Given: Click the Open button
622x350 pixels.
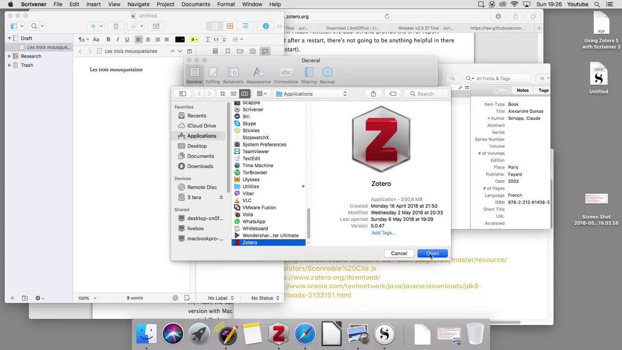Looking at the screenshot, I should pyautogui.click(x=432, y=253).
